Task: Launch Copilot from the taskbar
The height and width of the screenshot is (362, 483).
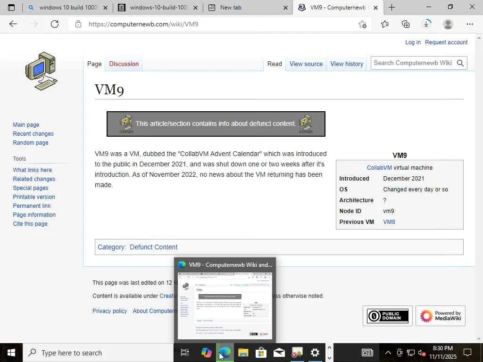Action: [206, 353]
